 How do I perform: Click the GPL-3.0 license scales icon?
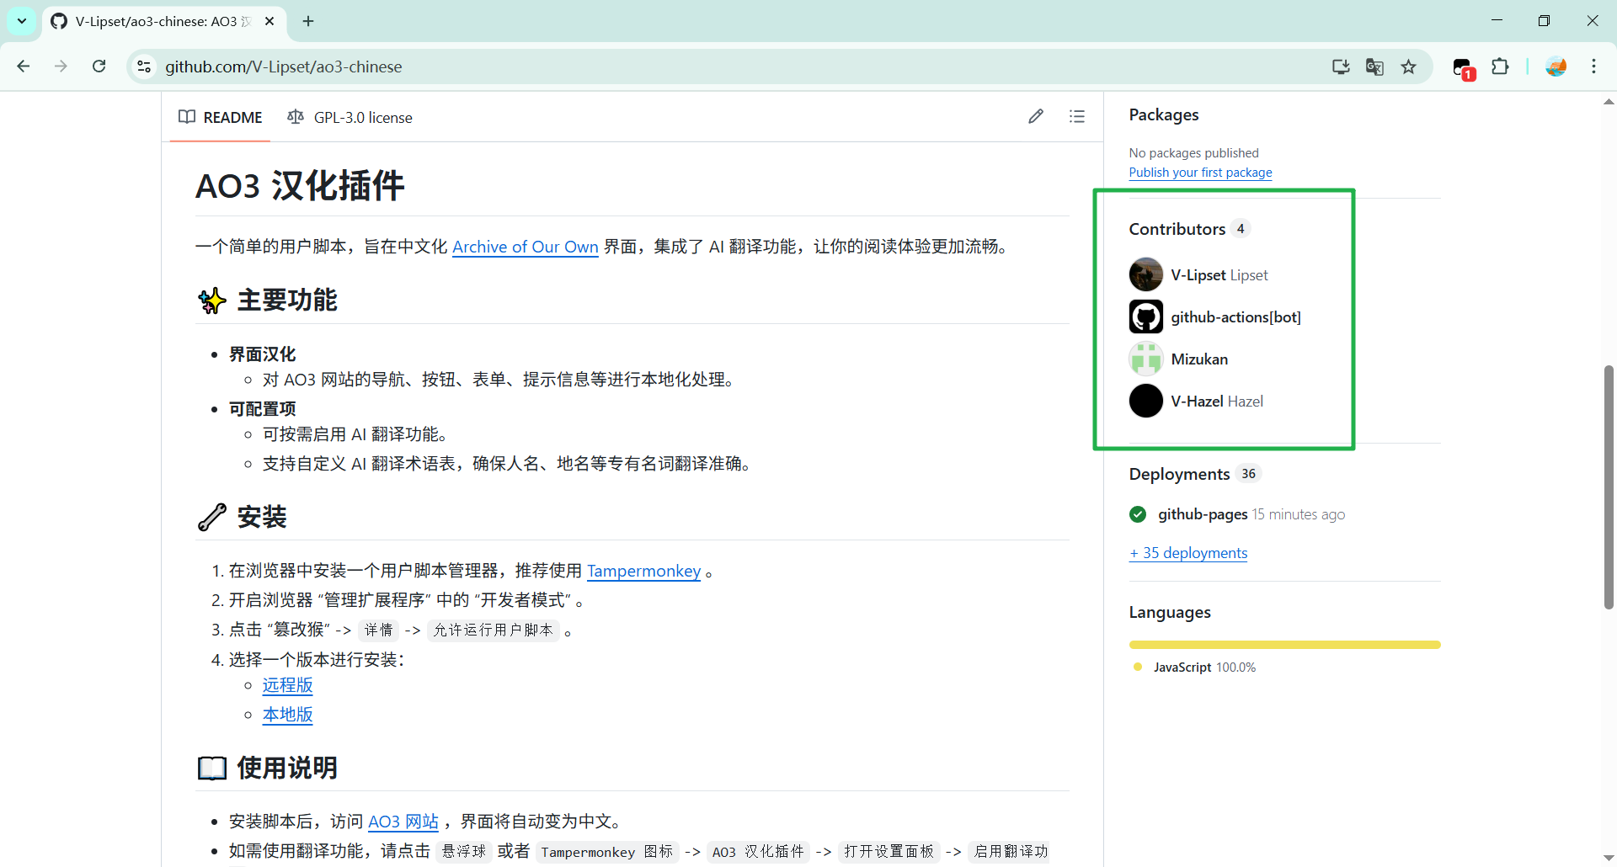coord(296,117)
